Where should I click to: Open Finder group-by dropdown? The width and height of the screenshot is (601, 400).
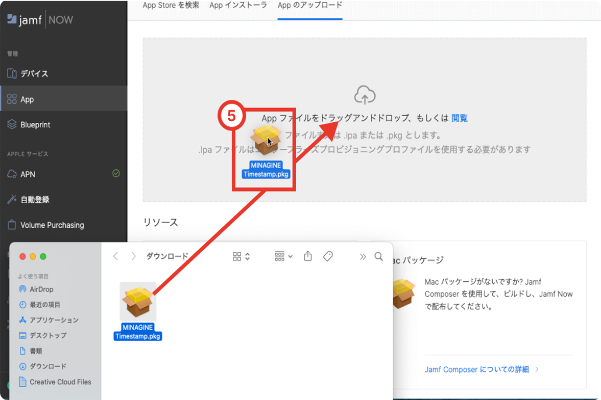pos(283,257)
